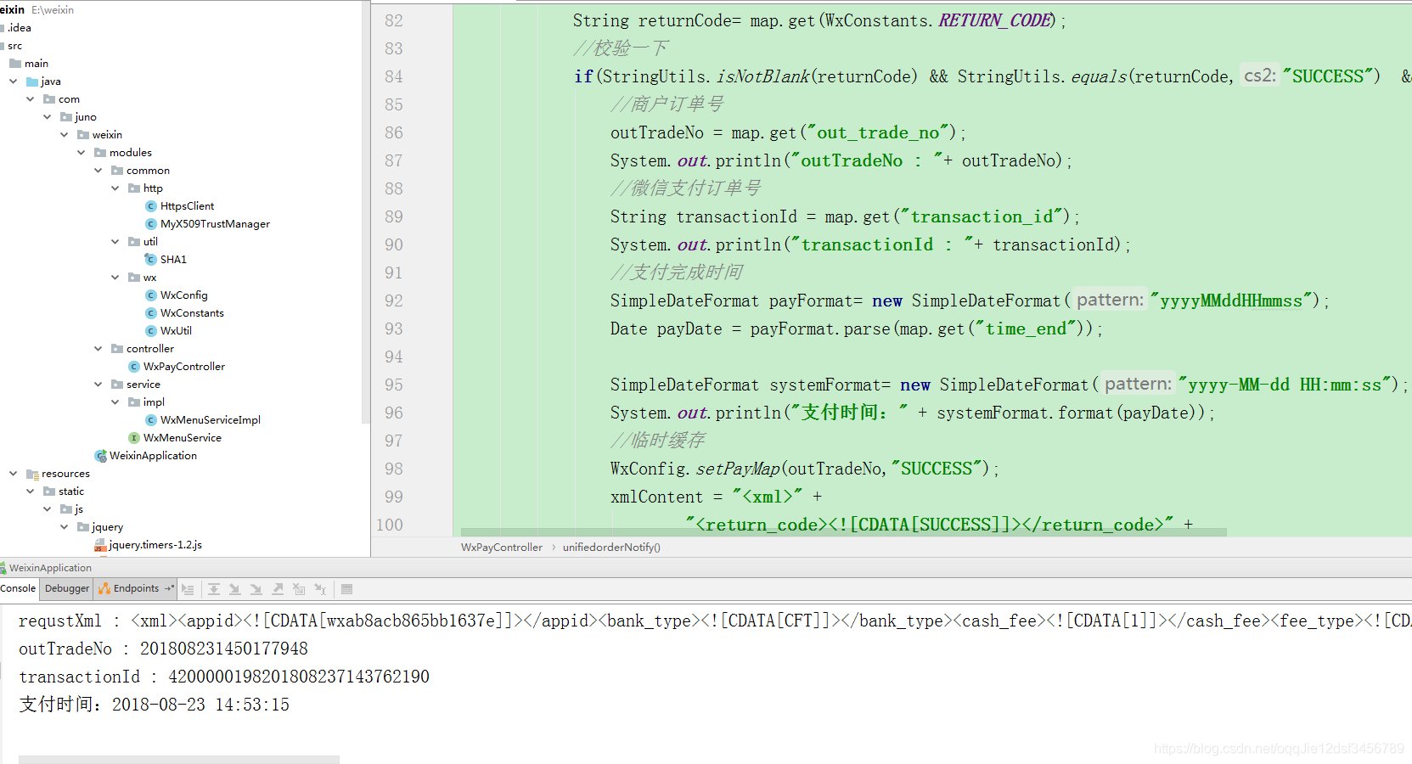Click WxPayController class icon
This screenshot has height=764, width=1412.
(x=134, y=367)
